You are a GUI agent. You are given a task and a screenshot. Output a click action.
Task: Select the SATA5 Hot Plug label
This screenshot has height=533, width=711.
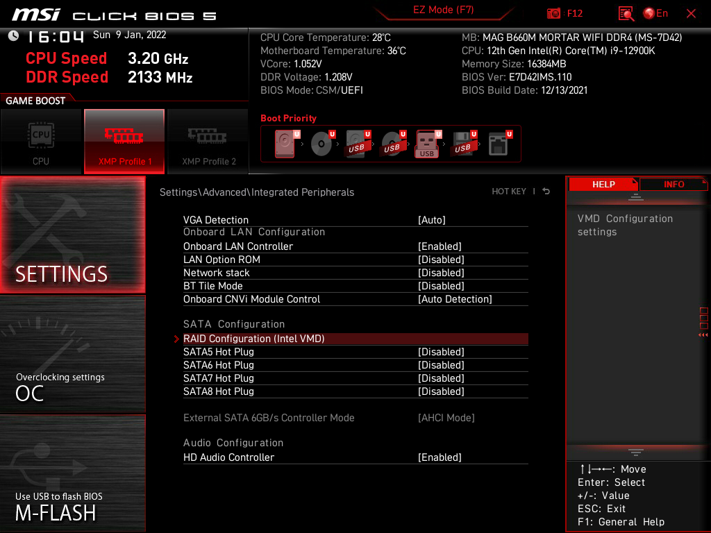click(x=219, y=352)
